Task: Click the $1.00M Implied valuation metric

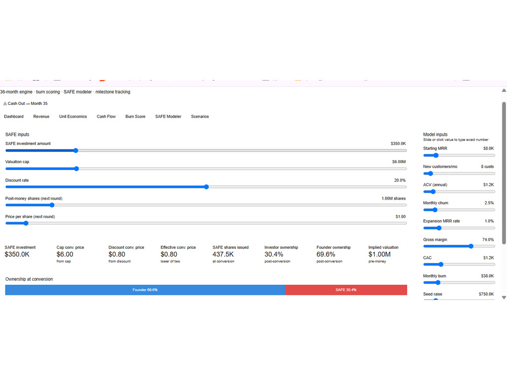Action: pyautogui.click(x=379, y=254)
